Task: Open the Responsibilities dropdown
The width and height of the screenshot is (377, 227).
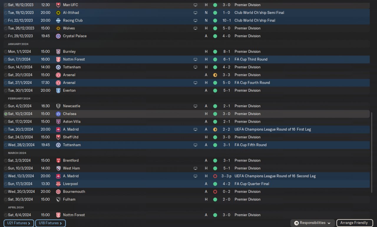Action: pyautogui.click(x=312, y=223)
